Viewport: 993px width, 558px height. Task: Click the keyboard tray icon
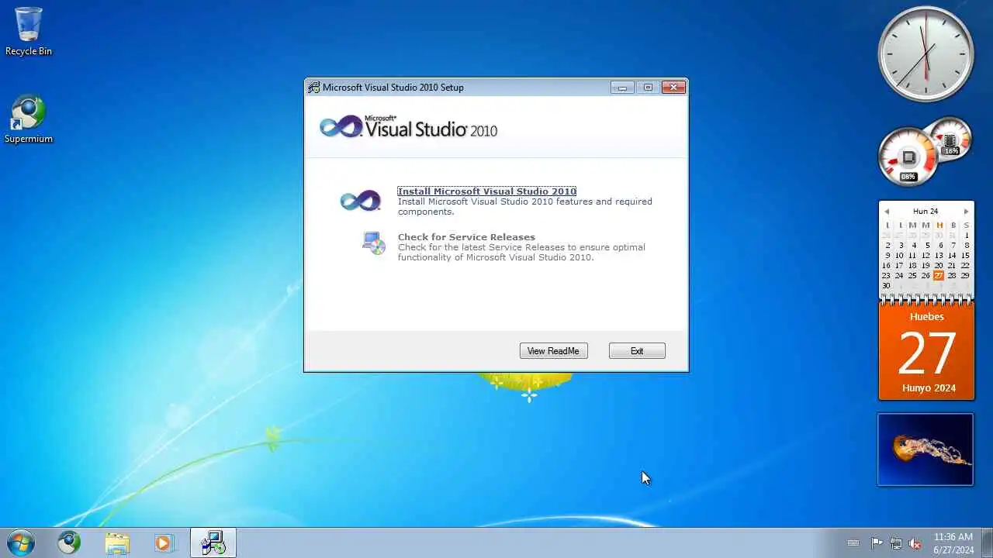(x=853, y=543)
